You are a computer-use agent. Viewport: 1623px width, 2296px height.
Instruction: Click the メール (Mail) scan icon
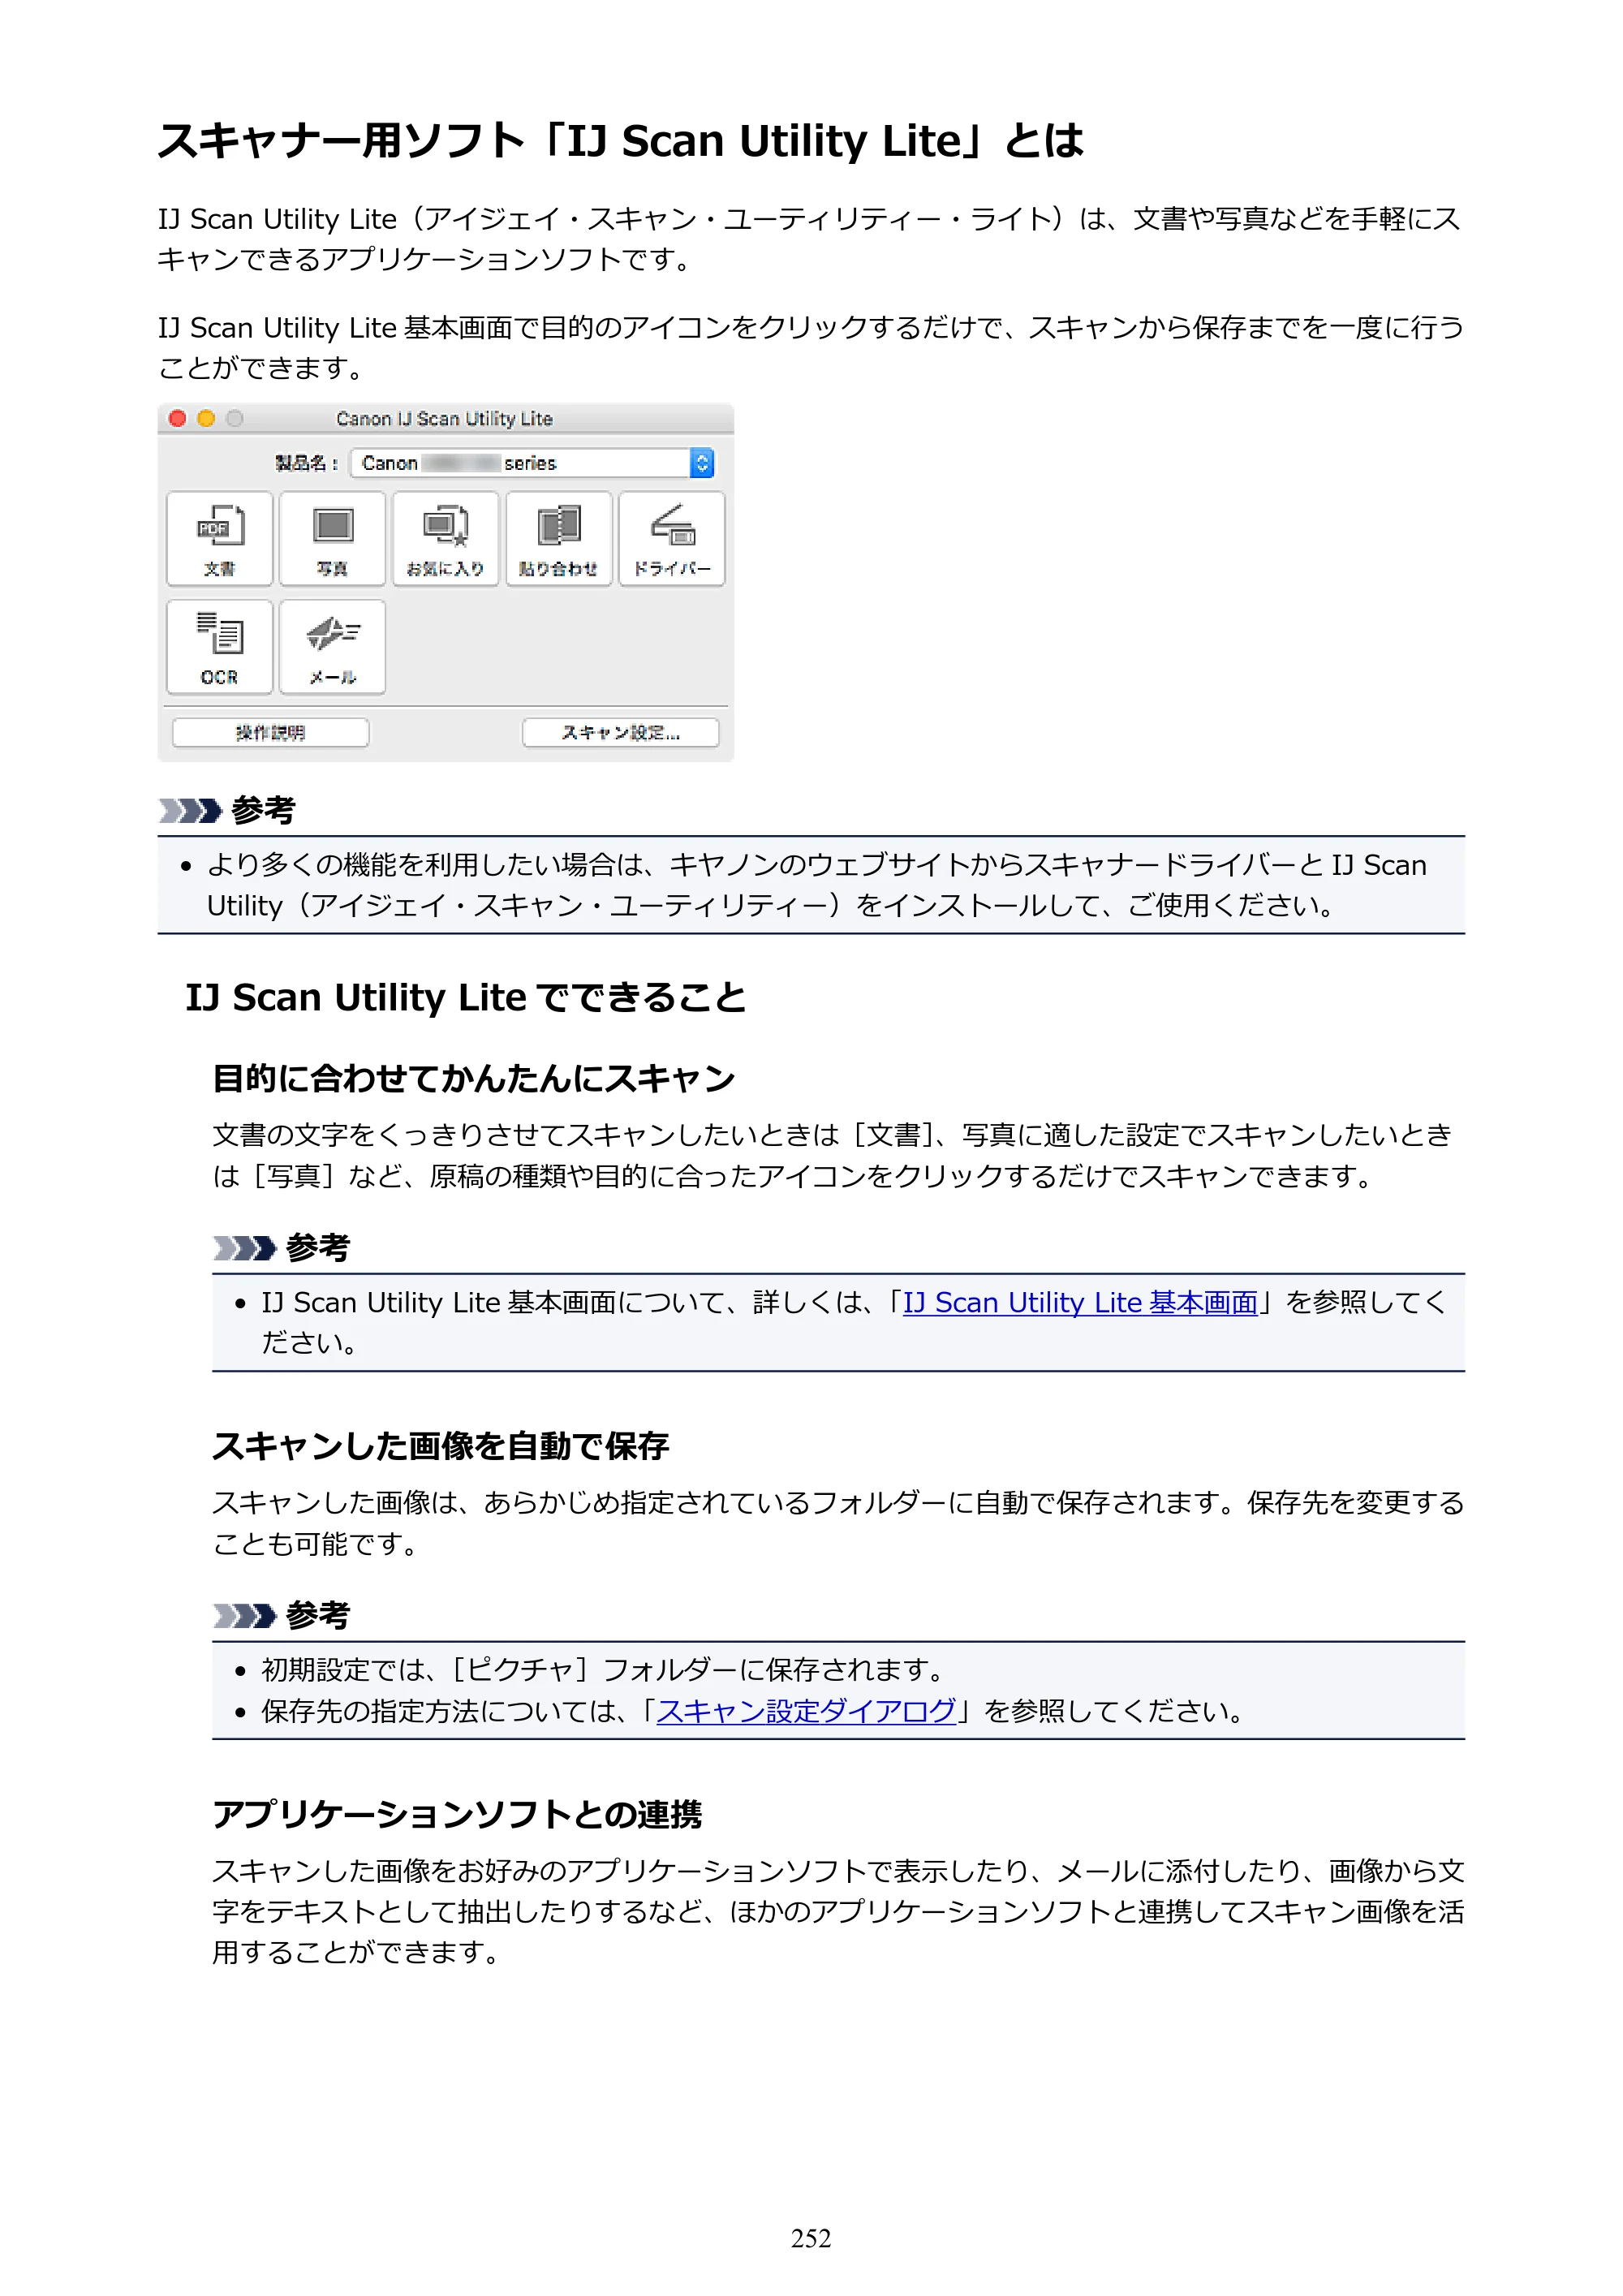point(332,647)
